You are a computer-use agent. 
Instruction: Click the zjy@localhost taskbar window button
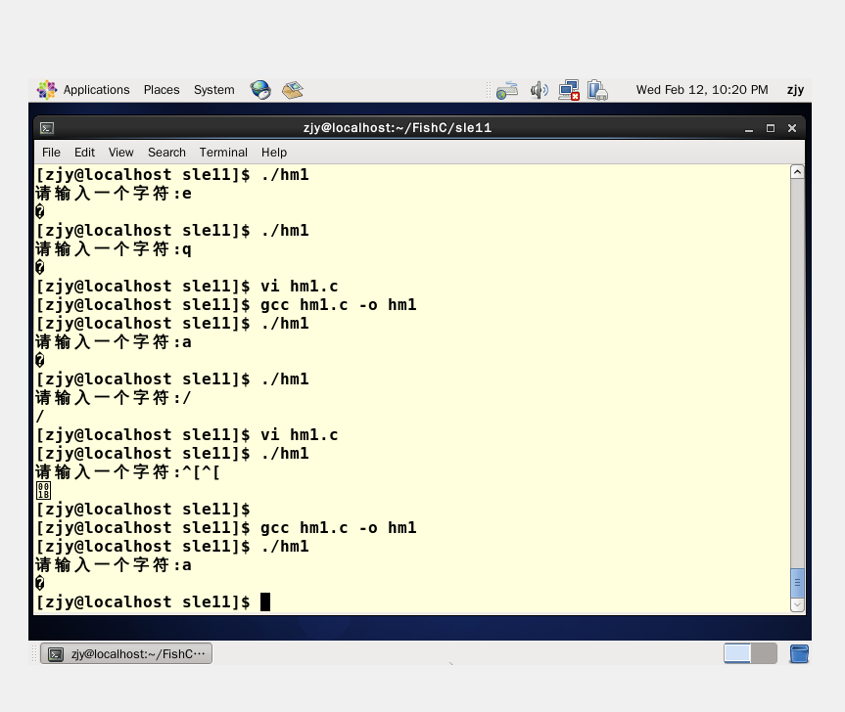tap(126, 654)
